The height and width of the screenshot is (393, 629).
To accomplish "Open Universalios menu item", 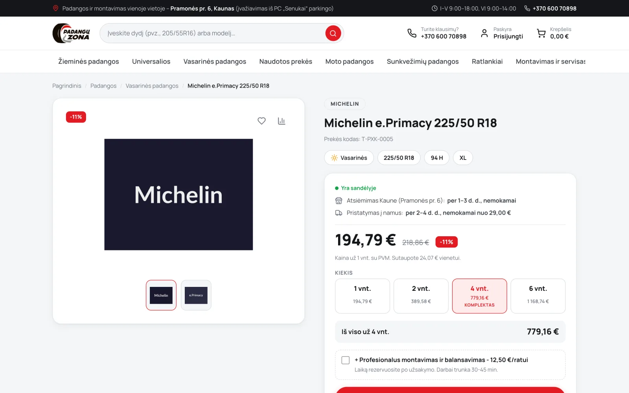I will [151, 61].
